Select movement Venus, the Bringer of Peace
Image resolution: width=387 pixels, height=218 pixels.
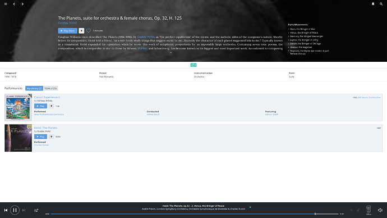(x=304, y=33)
